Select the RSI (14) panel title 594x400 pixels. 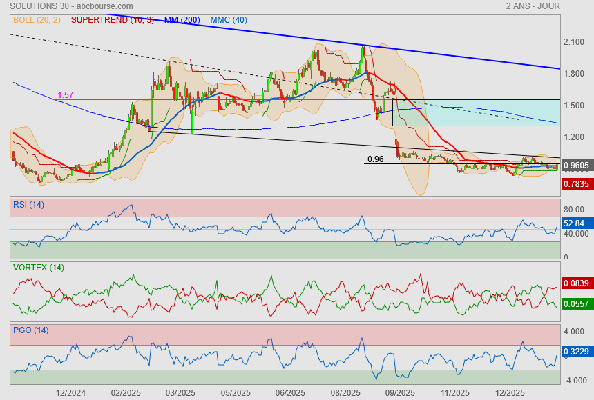click(x=28, y=204)
